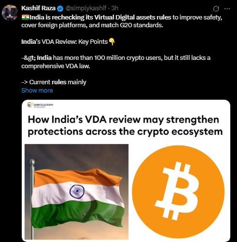Click the Indian flag photo
Viewport: 237px width, 242px height.
click(77, 191)
